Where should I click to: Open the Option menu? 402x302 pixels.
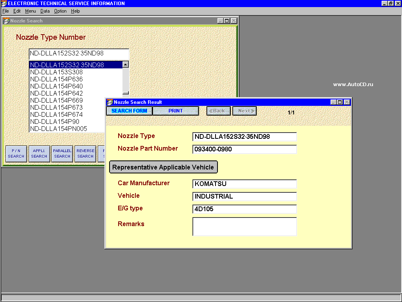pos(60,11)
